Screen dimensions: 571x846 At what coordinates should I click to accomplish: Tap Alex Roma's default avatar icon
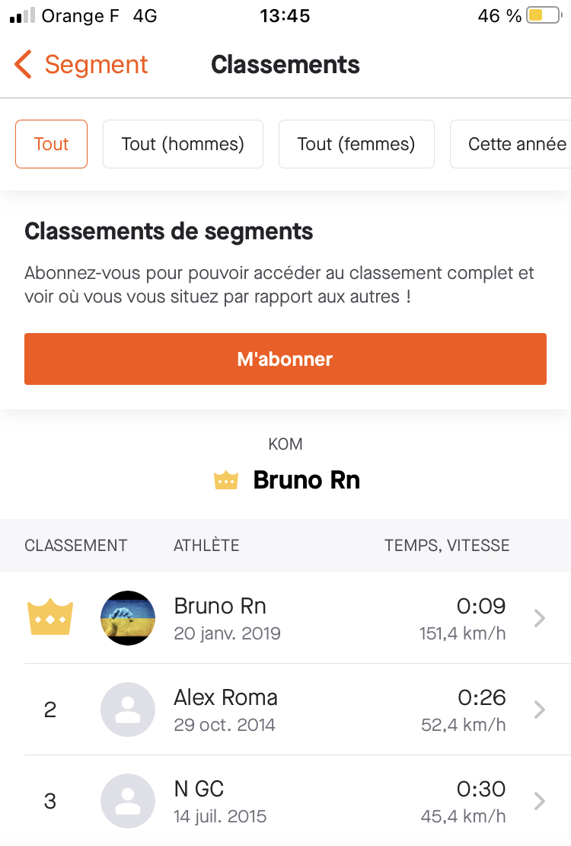pos(128,710)
